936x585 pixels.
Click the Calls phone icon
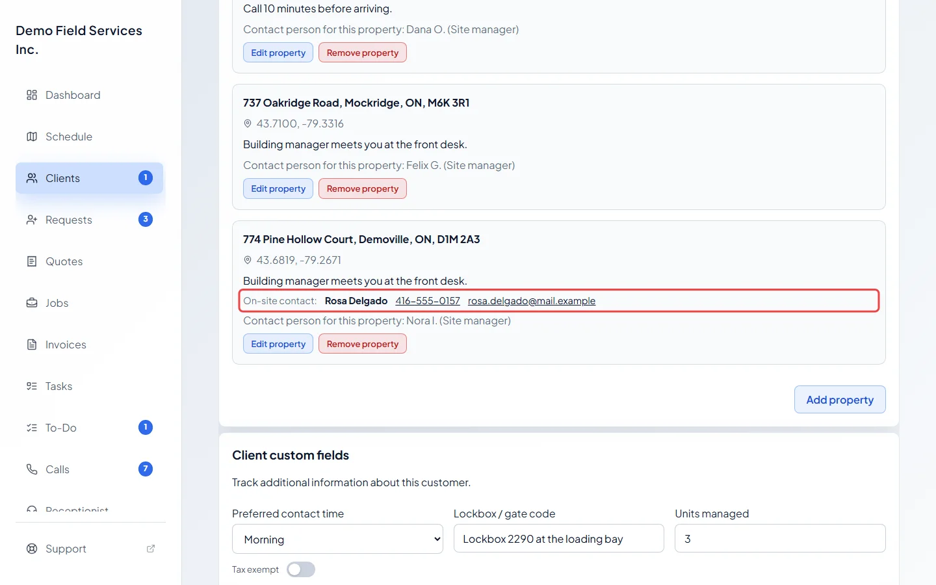pyautogui.click(x=32, y=469)
